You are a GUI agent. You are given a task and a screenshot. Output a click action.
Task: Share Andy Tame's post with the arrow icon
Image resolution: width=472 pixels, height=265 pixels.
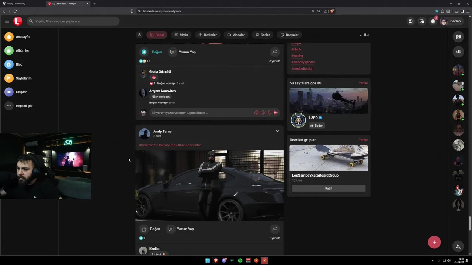(275, 229)
